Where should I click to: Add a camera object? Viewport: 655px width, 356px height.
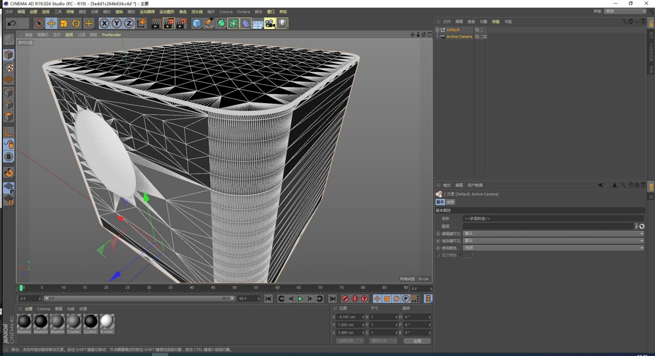pyautogui.click(x=270, y=23)
